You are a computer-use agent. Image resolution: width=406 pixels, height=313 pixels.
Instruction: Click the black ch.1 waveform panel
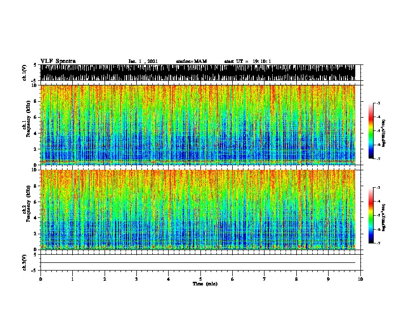197,73
